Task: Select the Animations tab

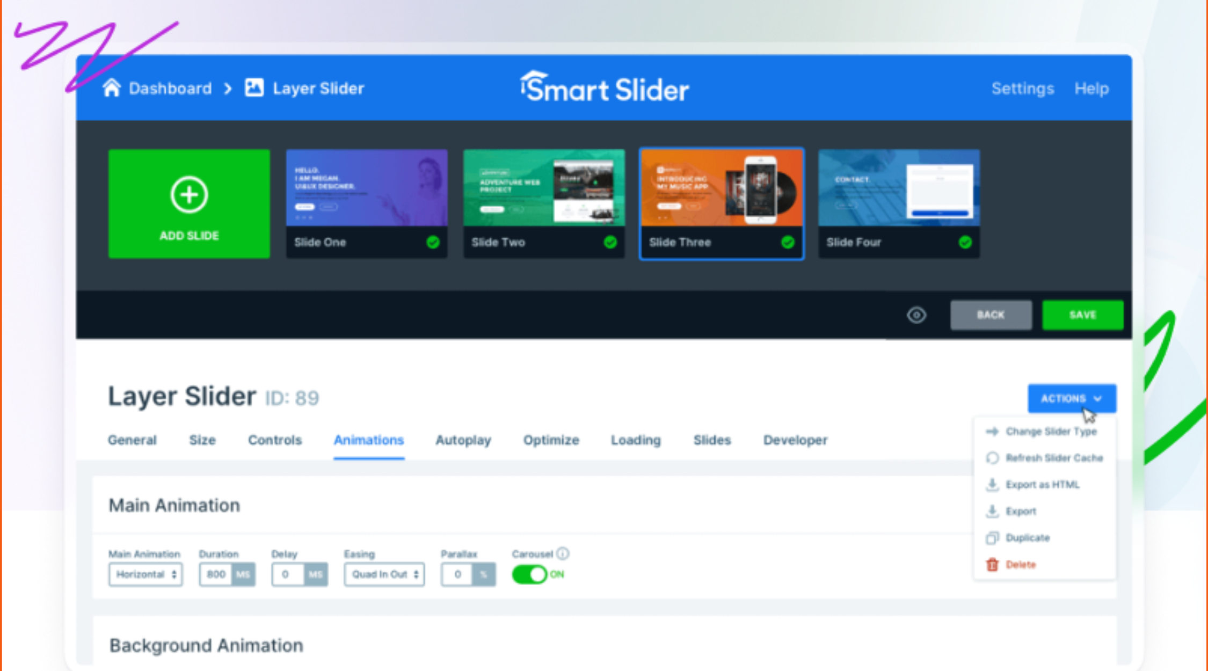Action: click(x=369, y=440)
